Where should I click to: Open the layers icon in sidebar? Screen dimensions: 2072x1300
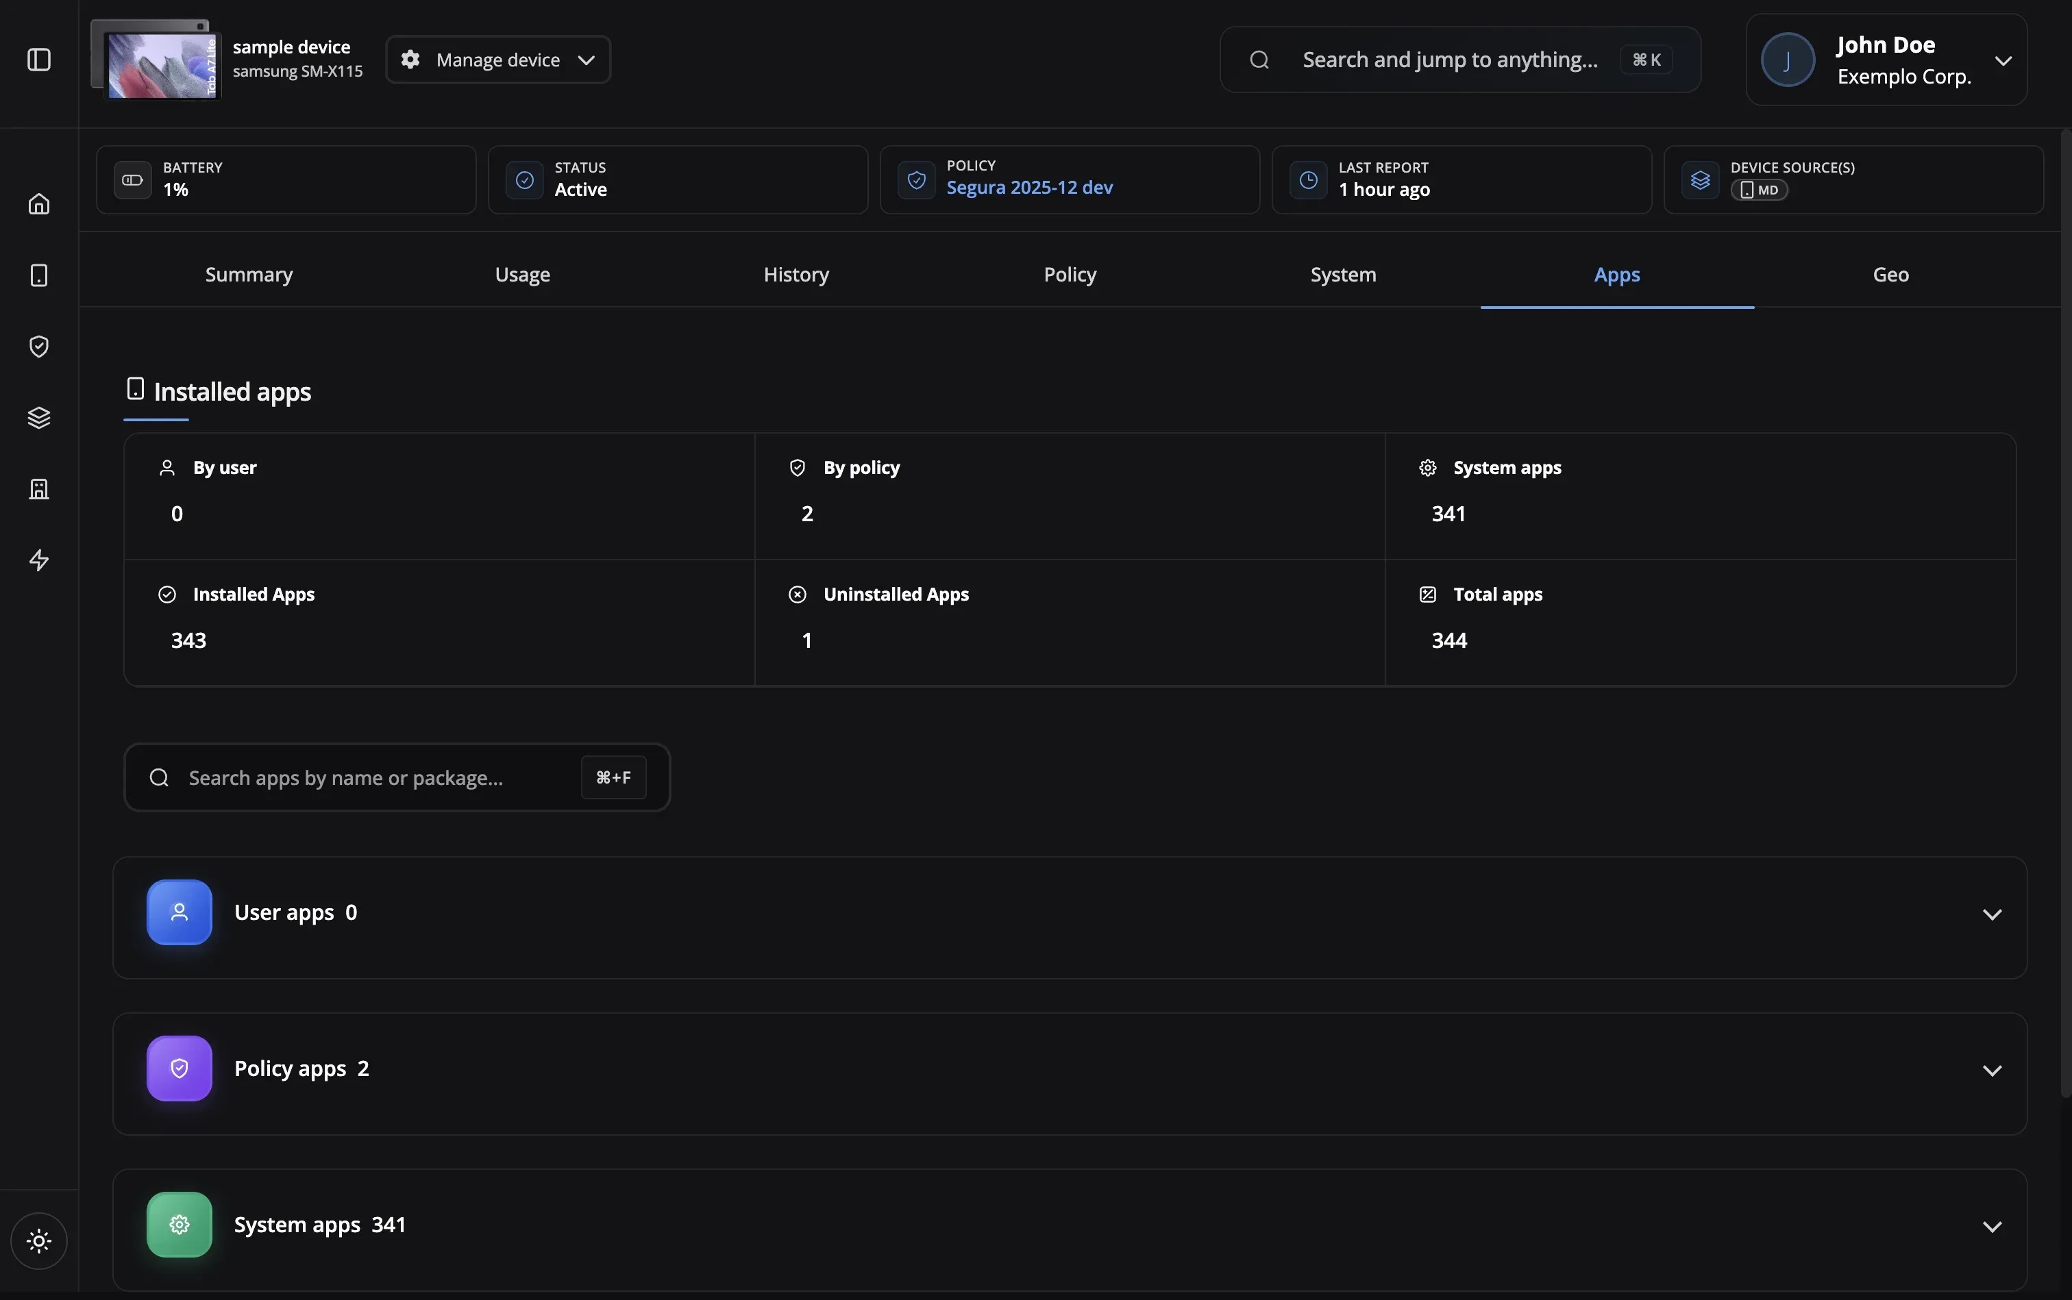click(38, 418)
